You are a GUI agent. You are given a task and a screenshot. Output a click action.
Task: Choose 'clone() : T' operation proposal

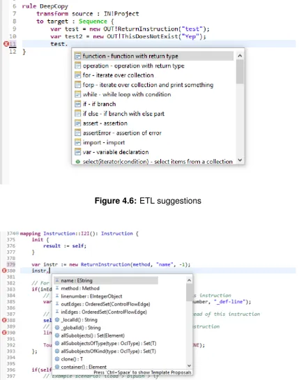point(72,359)
